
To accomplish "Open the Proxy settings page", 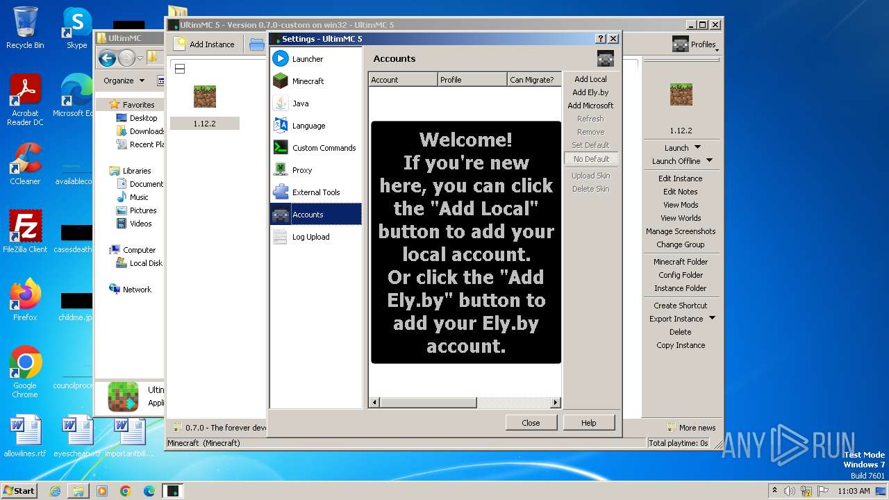I will point(316,170).
